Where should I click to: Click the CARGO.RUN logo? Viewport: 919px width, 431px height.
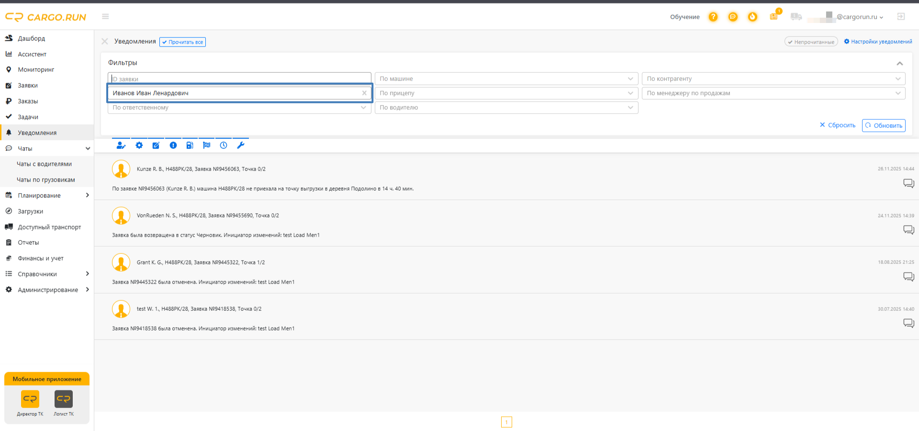coord(45,17)
